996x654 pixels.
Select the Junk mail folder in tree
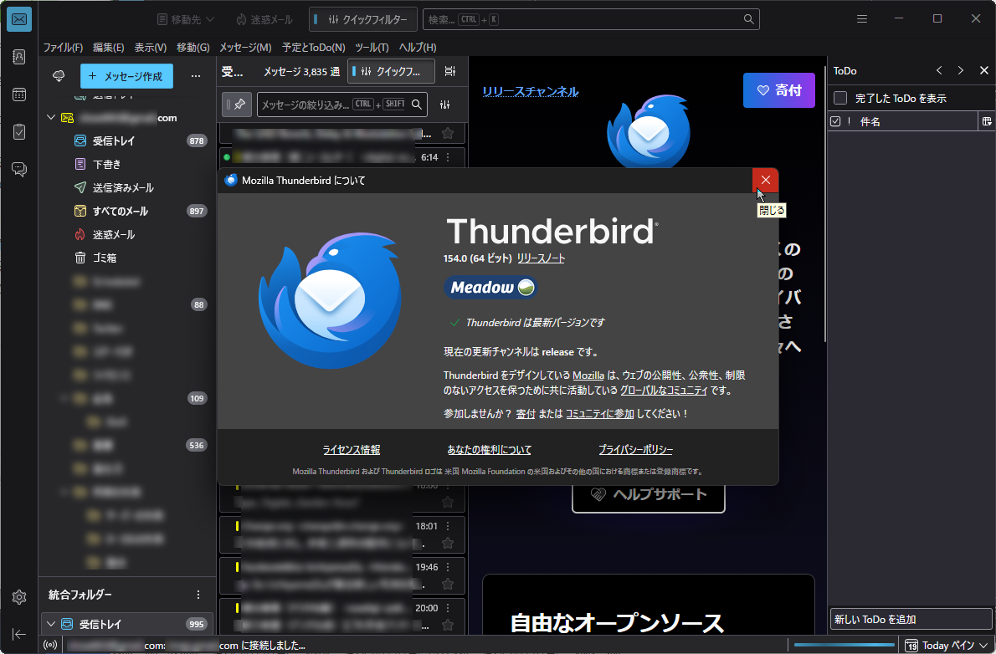(128, 234)
